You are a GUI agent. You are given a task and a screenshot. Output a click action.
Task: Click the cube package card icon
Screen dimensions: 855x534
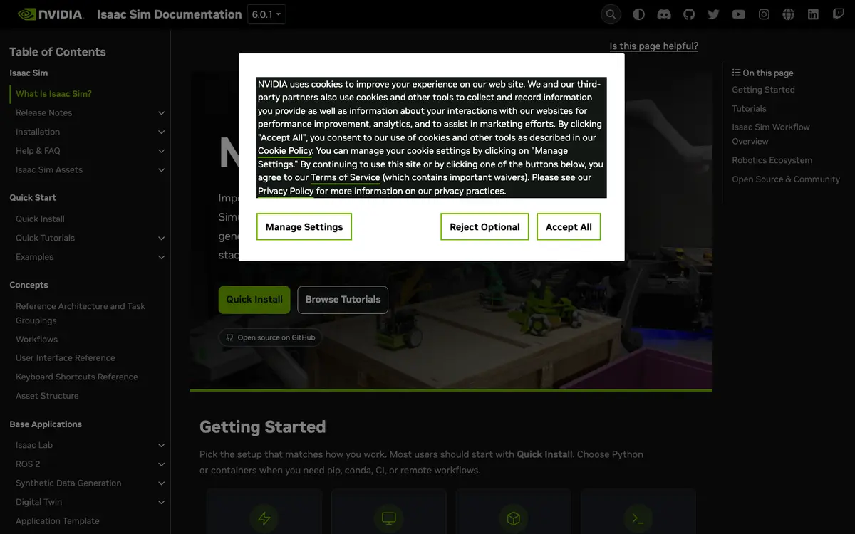[x=514, y=519]
